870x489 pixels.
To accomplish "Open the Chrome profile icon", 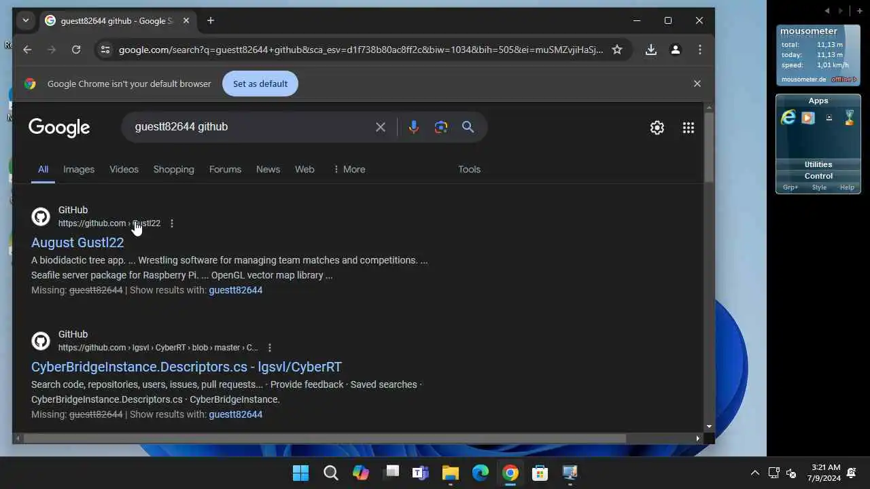I will click(676, 50).
